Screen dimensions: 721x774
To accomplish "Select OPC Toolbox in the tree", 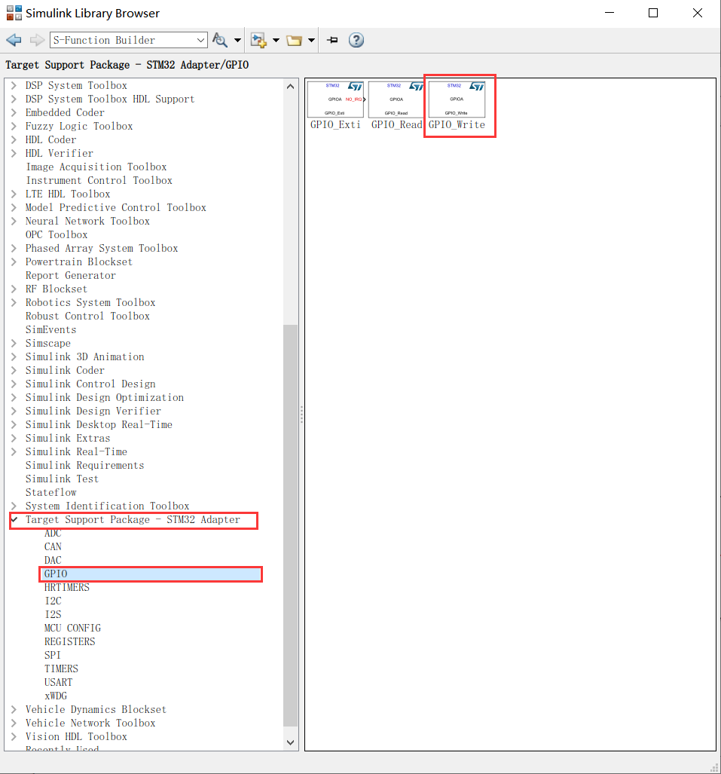I will coord(57,234).
